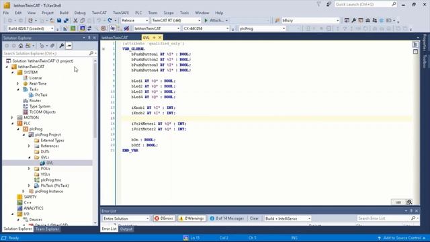Click the feedback icon near Quick Launch
This screenshot has width=430, height=242.
coord(329,4)
